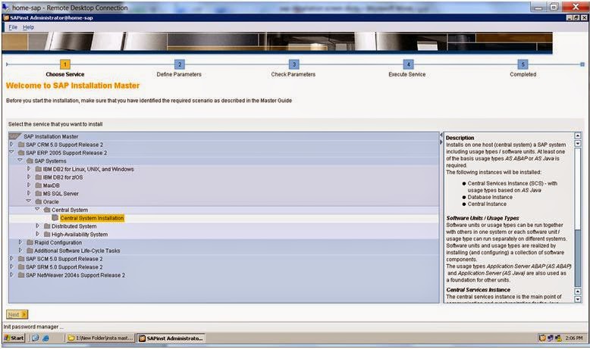Click the Remote Desktop Connection title icon

(x=5, y=7)
